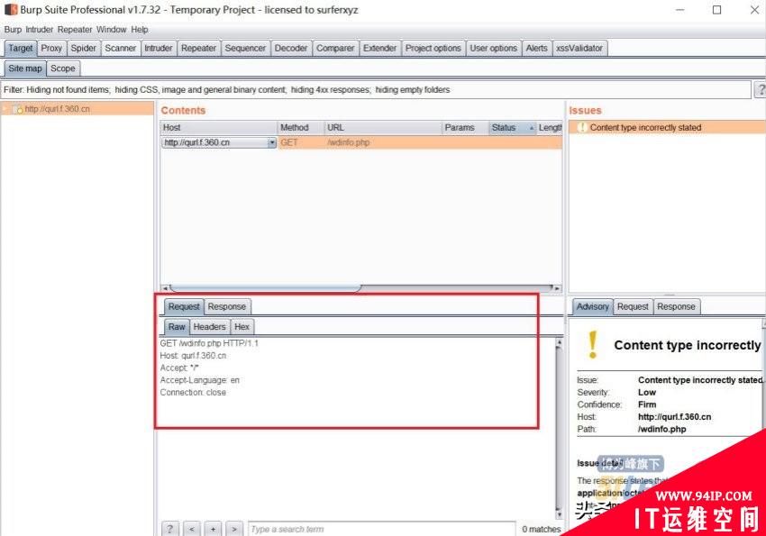
Task: Click the Burp Suite logo in title bar
Action: [x=11, y=10]
